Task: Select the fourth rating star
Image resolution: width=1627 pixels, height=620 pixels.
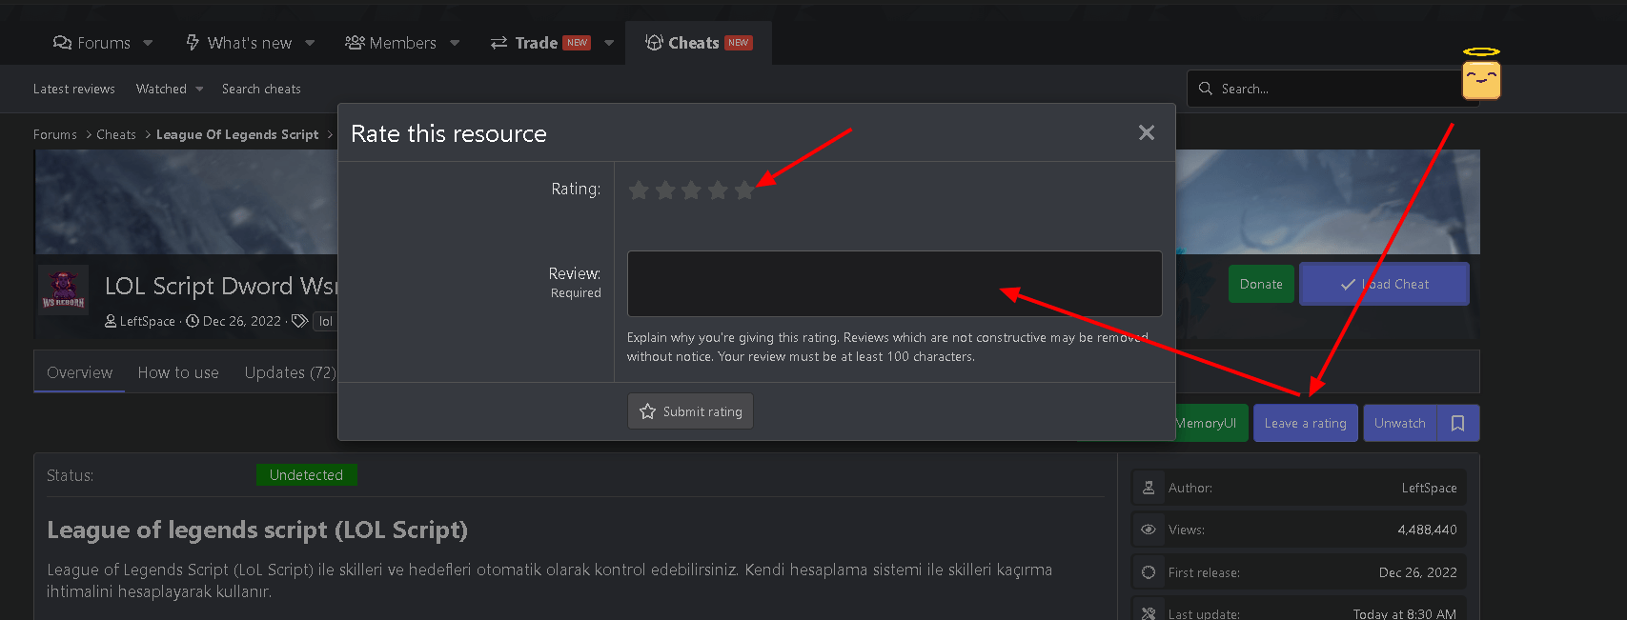Action: pyautogui.click(x=718, y=190)
